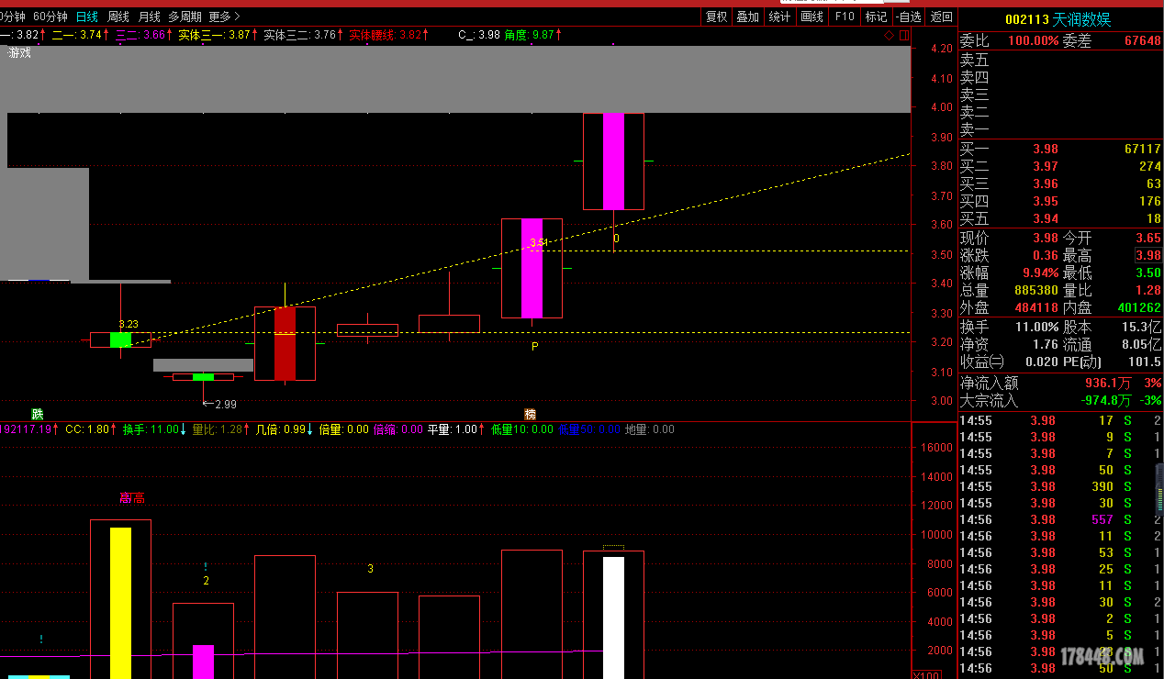Click the 2.99 low price annotation
This screenshot has width=1164, height=679.
point(219,404)
